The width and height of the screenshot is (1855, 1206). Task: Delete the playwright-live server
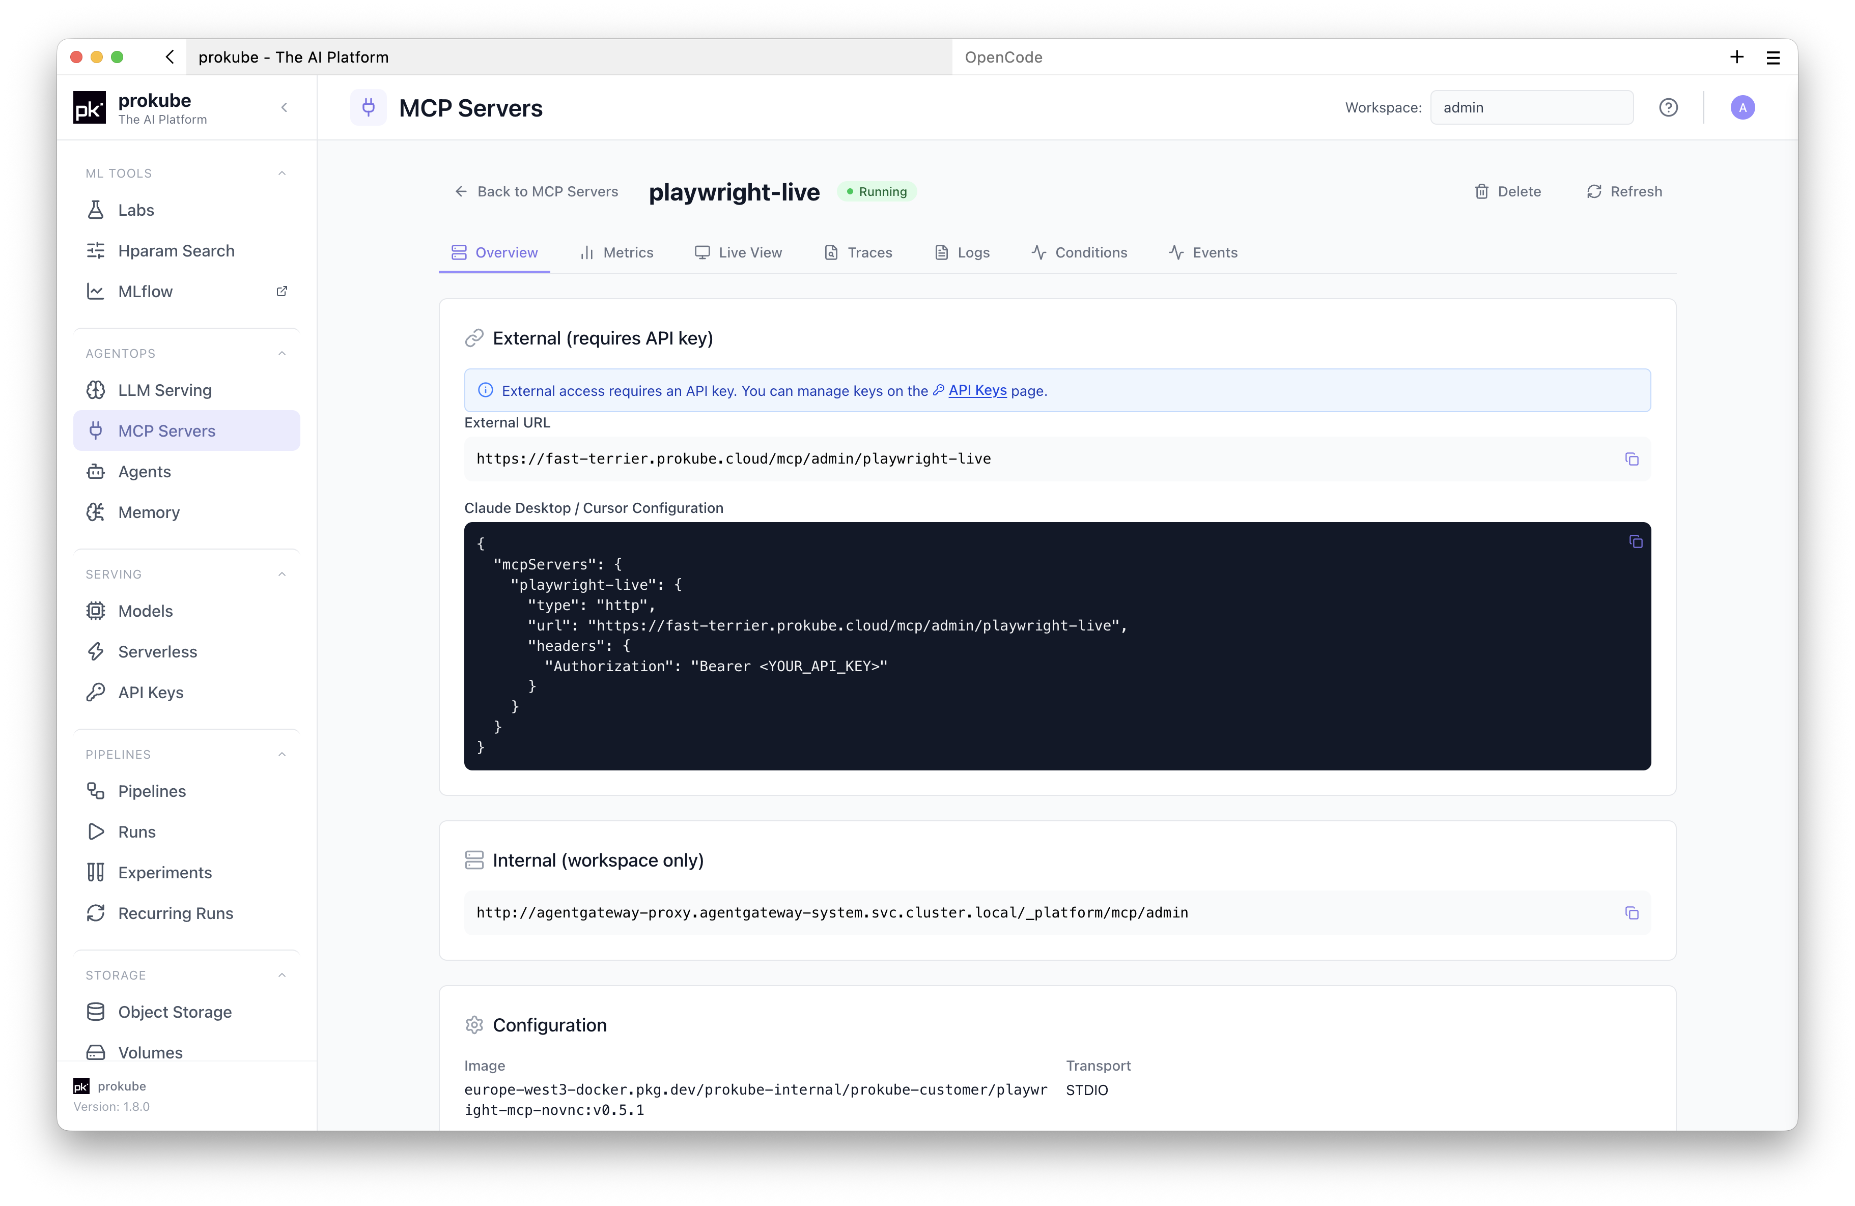coord(1507,192)
